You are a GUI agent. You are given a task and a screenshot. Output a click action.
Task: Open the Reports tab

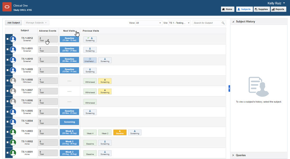278,9
